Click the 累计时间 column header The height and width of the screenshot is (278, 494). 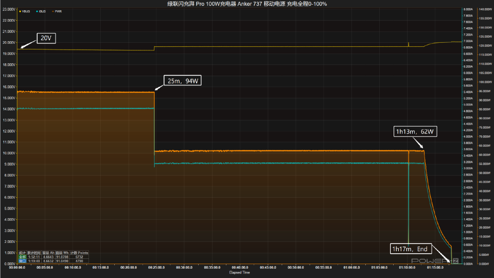tap(34, 253)
